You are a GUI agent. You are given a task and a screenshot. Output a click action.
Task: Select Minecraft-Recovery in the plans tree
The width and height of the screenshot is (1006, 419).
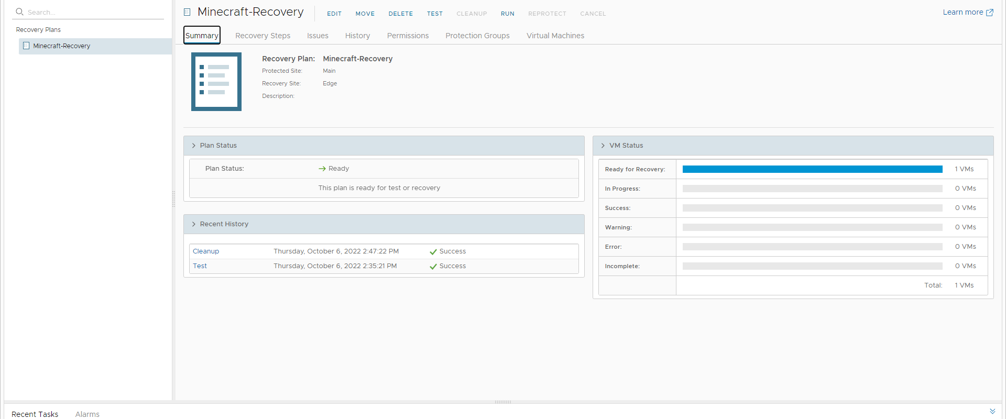click(x=95, y=46)
